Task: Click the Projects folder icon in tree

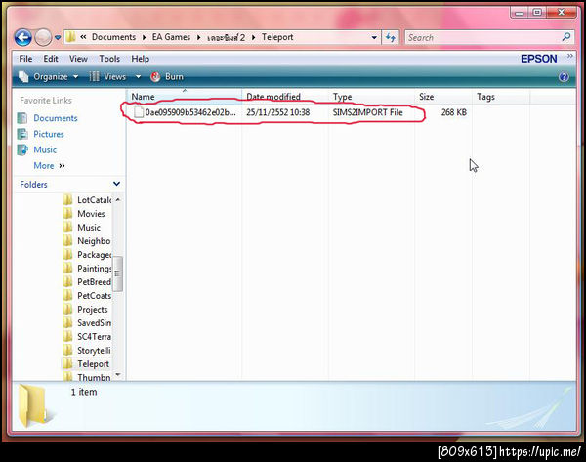Action: [68, 309]
